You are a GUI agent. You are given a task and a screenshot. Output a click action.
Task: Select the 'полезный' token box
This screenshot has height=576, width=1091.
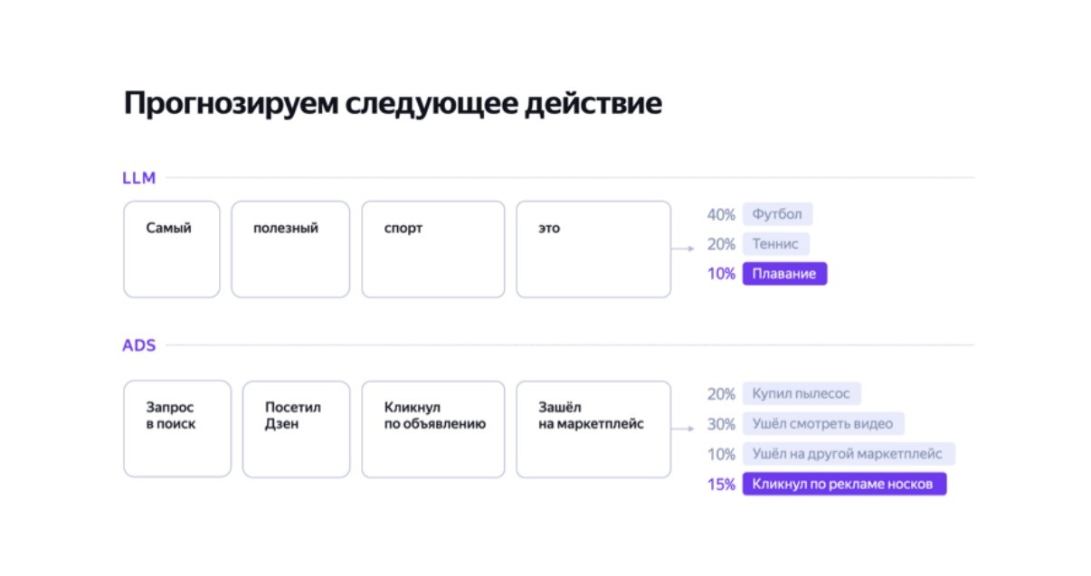(290, 250)
